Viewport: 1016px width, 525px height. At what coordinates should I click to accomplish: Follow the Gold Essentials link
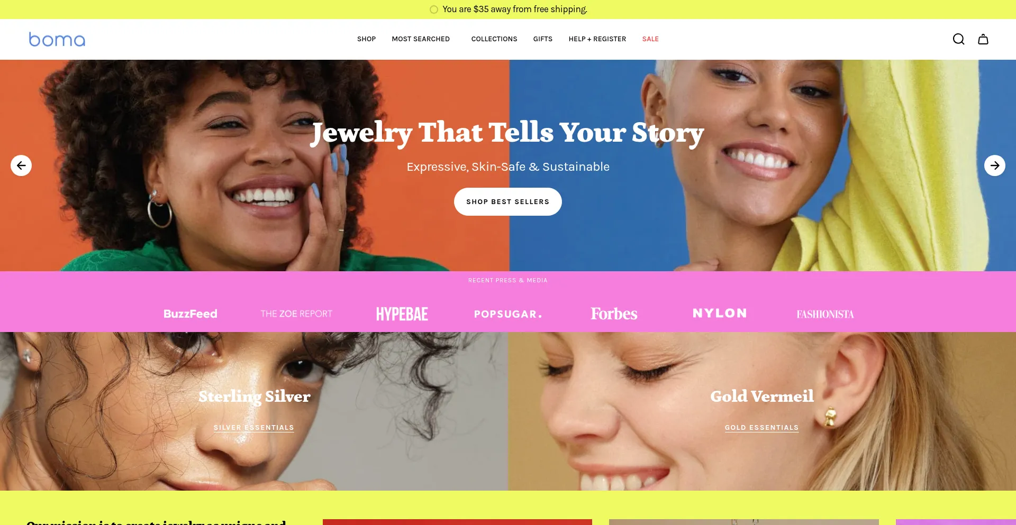(x=761, y=428)
